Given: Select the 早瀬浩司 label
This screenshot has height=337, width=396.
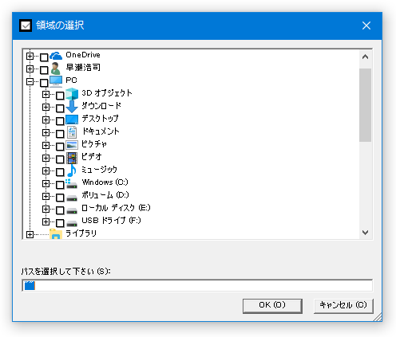Looking at the screenshot, I should click(x=83, y=68).
